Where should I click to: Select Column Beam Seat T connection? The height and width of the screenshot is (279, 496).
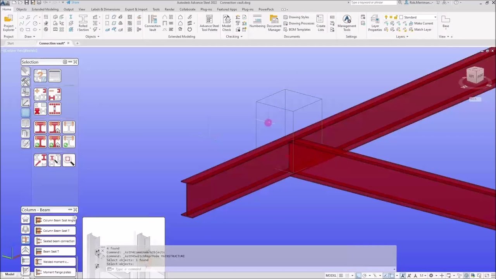[55, 231]
